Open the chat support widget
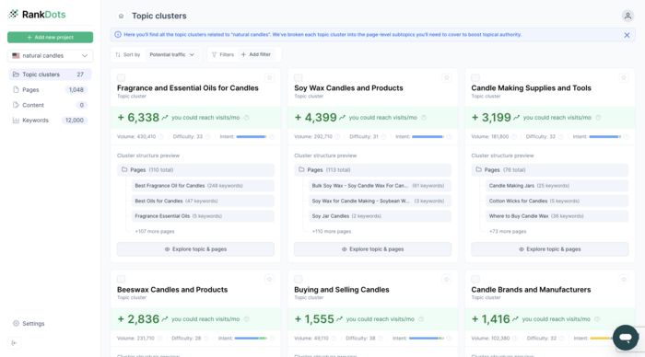Image resolution: width=645 pixels, height=357 pixels. pyautogui.click(x=626, y=338)
